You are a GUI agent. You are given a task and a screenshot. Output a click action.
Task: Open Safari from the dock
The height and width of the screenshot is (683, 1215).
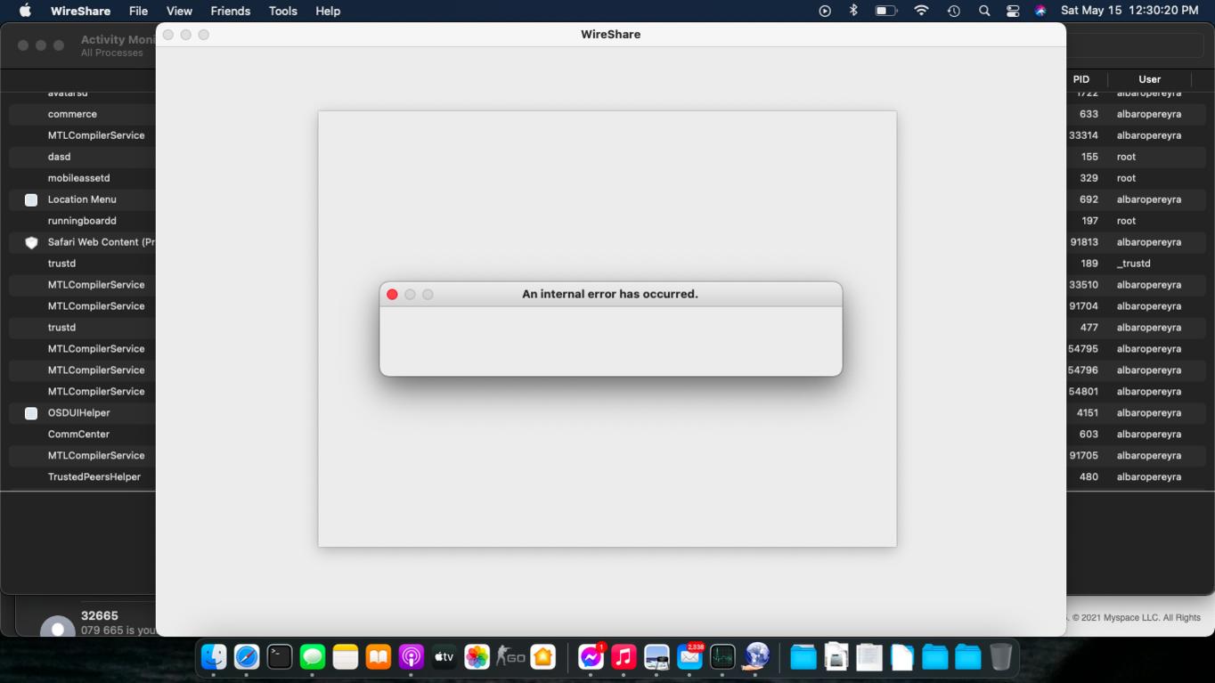click(247, 657)
